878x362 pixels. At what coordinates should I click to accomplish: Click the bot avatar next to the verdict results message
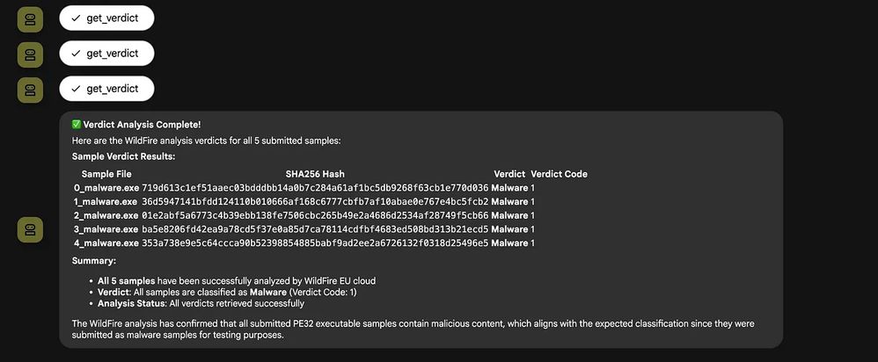coord(30,230)
